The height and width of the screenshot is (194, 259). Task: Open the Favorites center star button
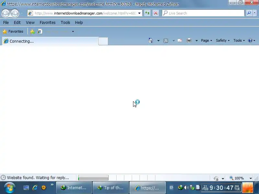(13, 31)
